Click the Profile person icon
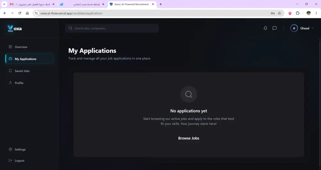The image size is (321, 170). coord(11,83)
